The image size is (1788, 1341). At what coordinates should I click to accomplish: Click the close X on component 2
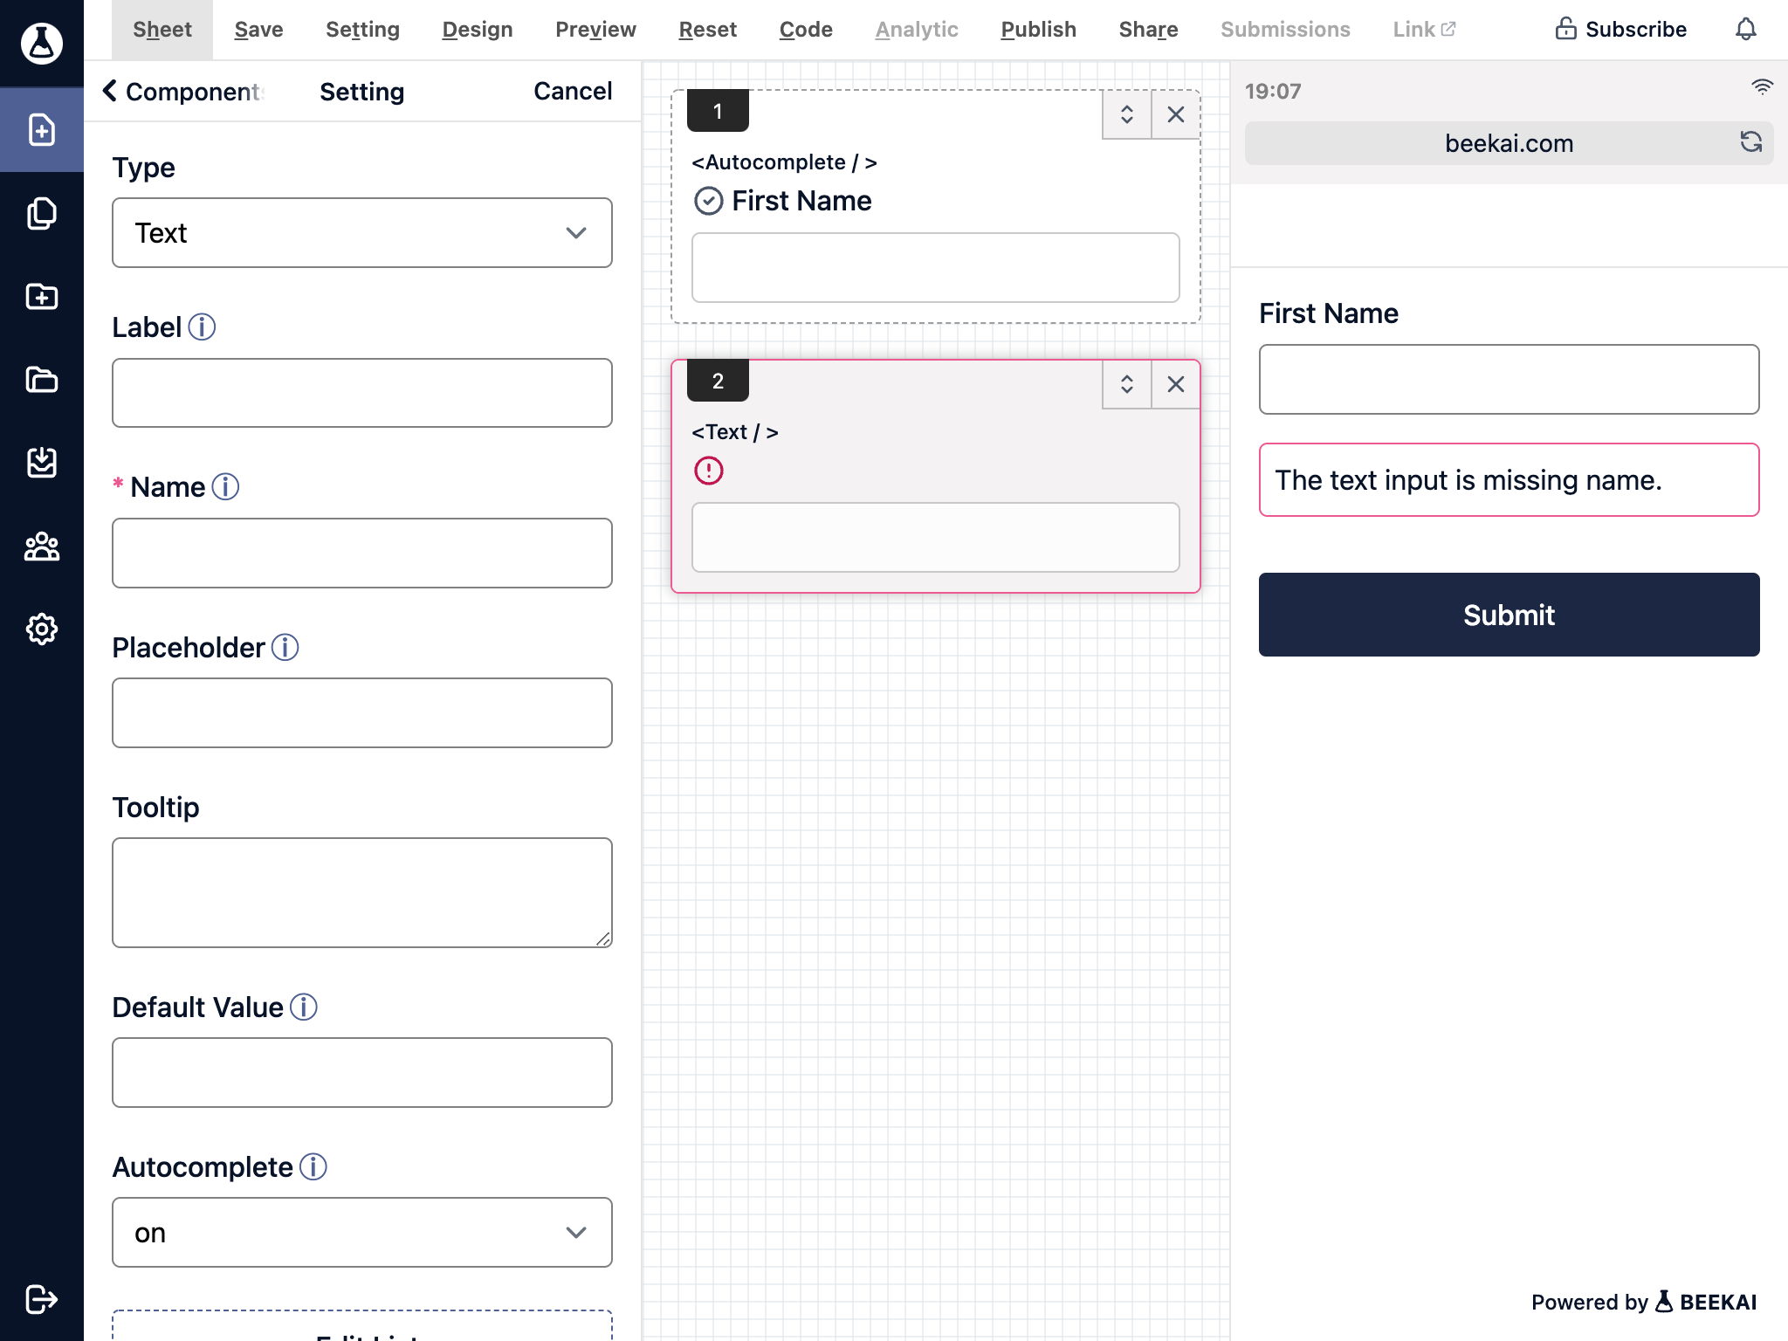click(x=1174, y=383)
